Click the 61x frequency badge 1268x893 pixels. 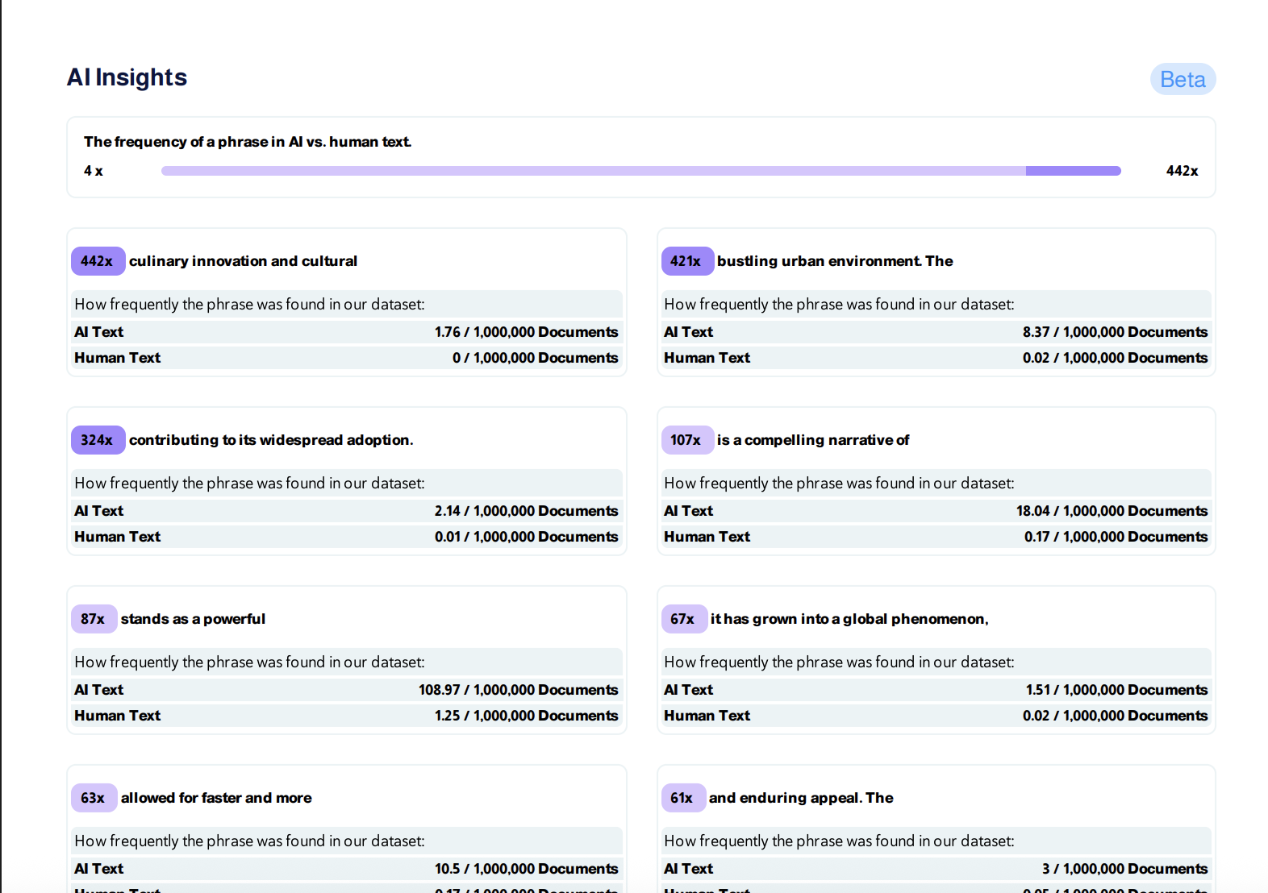pyautogui.click(x=683, y=798)
